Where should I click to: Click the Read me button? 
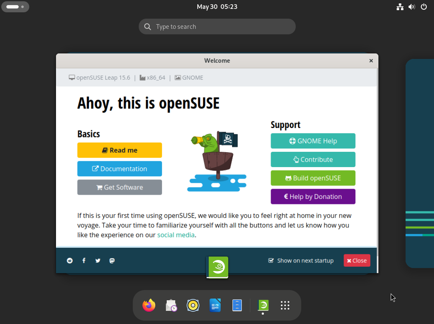tap(120, 150)
